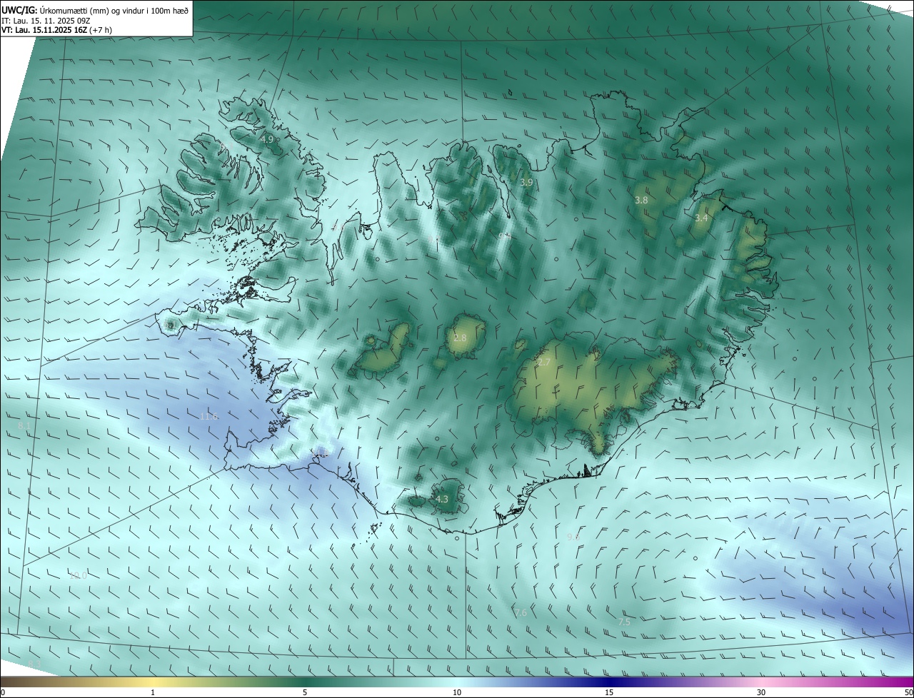Click the 50 tick on the color scale
This screenshot has width=914, height=698.
908,692
